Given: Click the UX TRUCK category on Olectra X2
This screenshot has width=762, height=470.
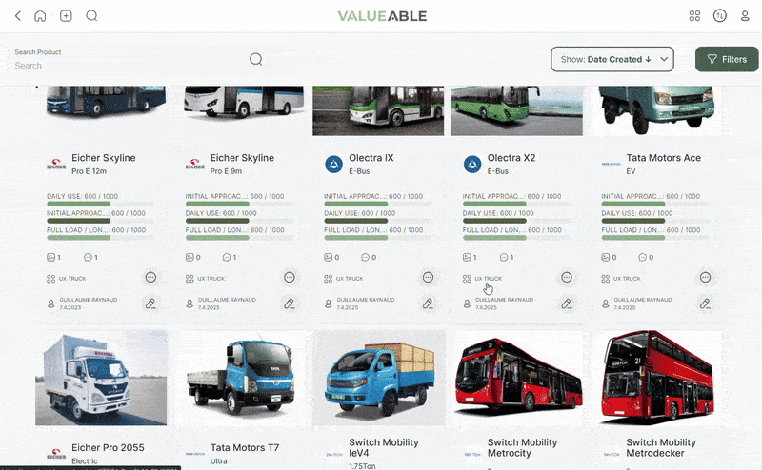Looking at the screenshot, I should pyautogui.click(x=488, y=279).
